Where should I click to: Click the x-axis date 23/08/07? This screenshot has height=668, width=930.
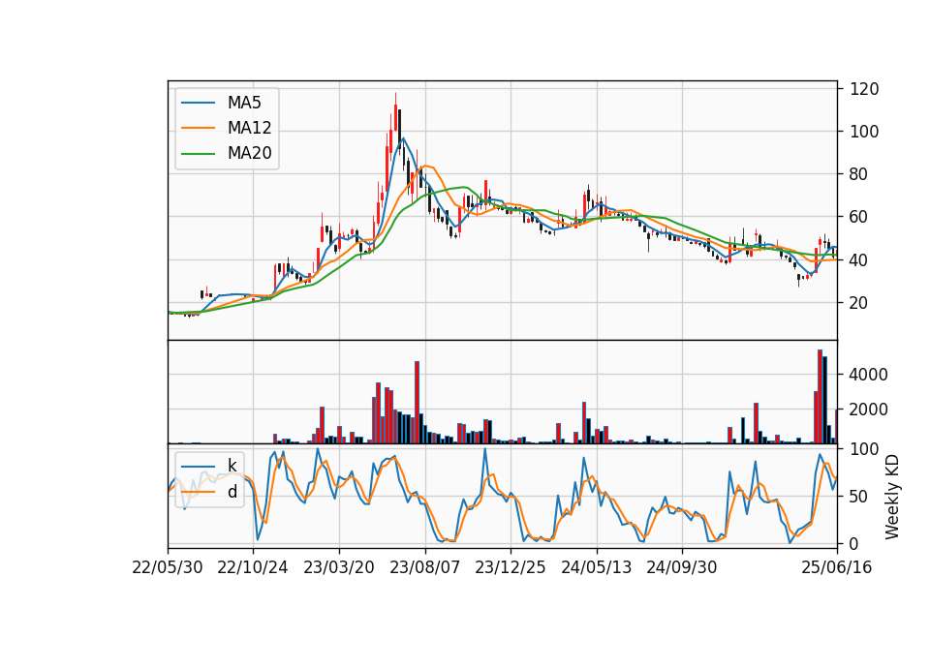[424, 567]
